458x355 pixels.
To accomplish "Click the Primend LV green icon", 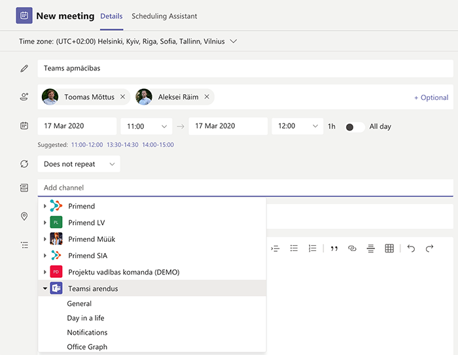I will coord(56,222).
